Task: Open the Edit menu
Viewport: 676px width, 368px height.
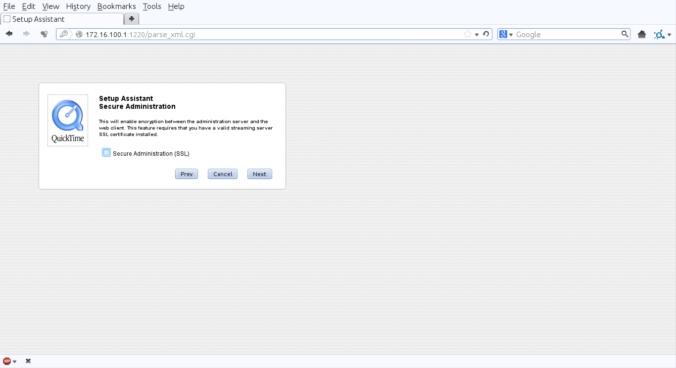Action: pyautogui.click(x=29, y=6)
